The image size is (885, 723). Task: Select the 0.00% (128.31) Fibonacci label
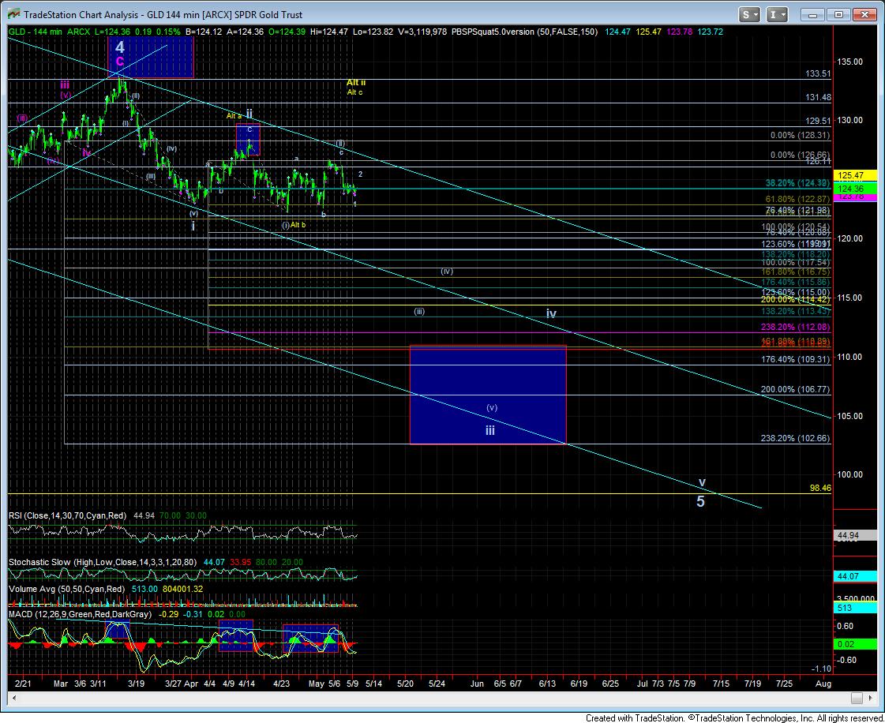click(801, 136)
